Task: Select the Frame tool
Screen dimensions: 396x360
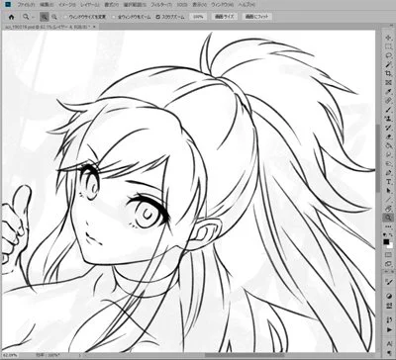Action: pyautogui.click(x=389, y=83)
